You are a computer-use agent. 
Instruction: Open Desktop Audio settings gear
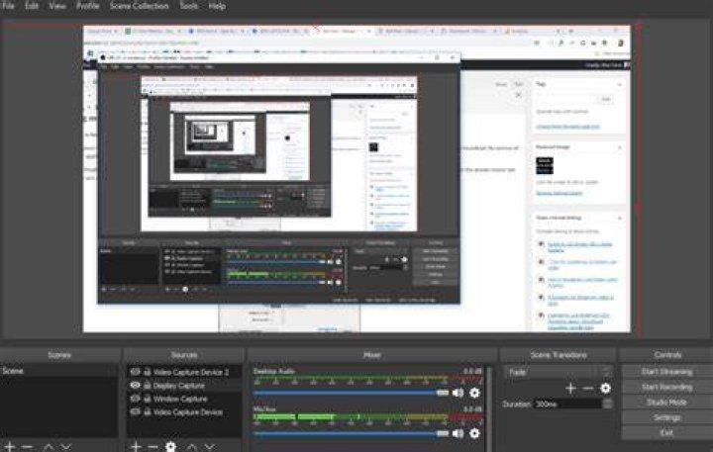[x=474, y=393]
